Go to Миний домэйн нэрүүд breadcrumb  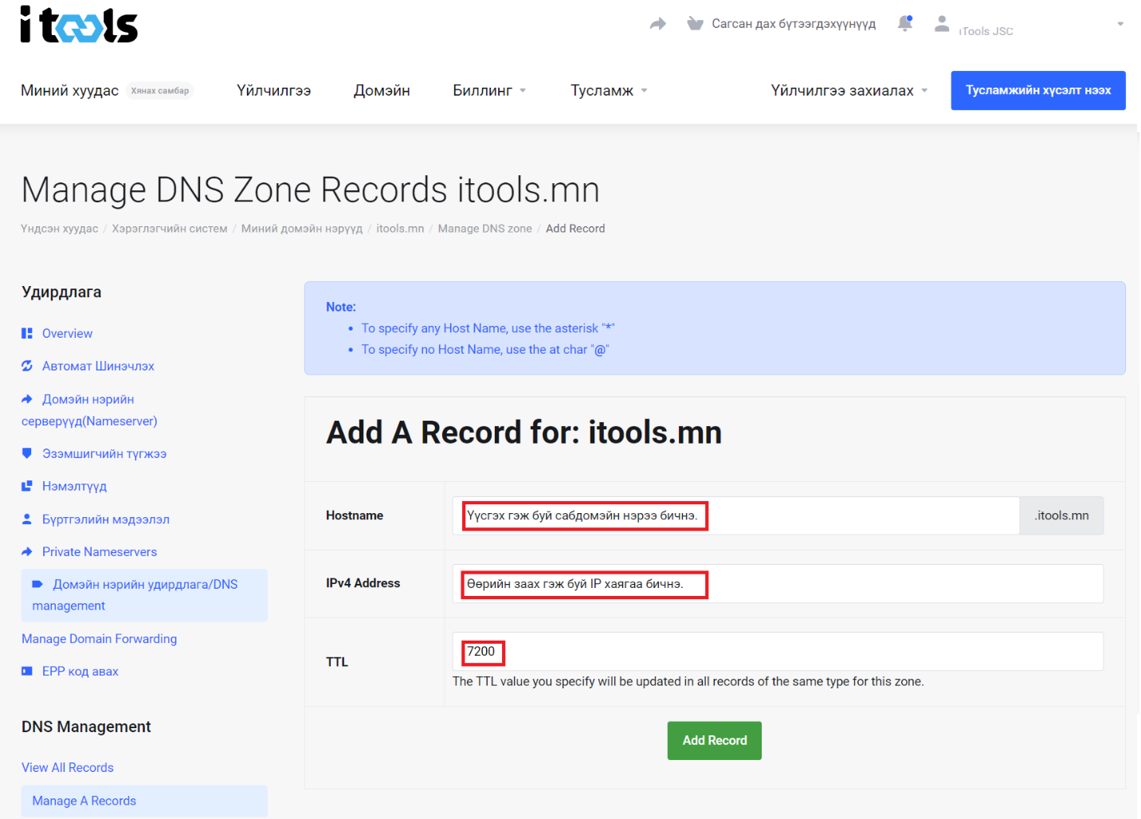(x=302, y=229)
